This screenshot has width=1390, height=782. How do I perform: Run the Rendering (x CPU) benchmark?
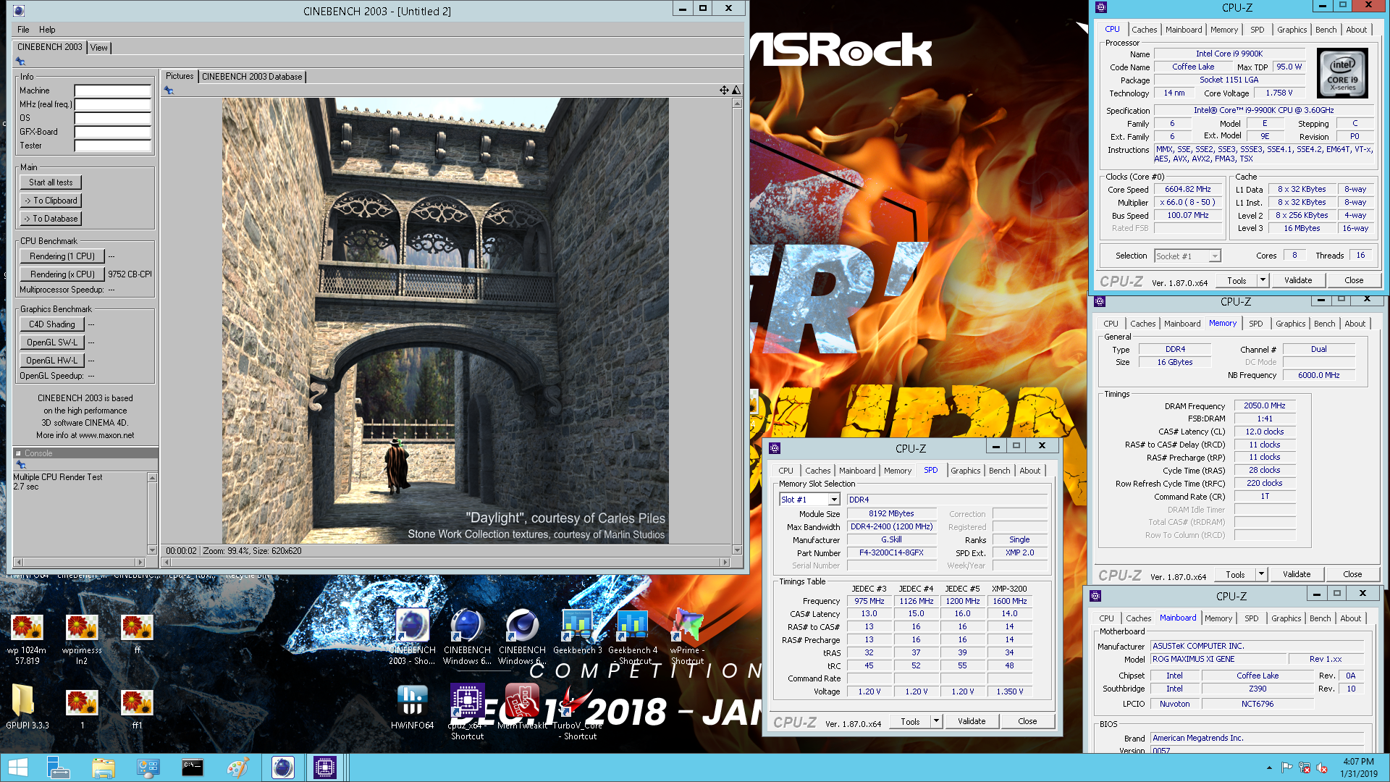pyautogui.click(x=62, y=274)
